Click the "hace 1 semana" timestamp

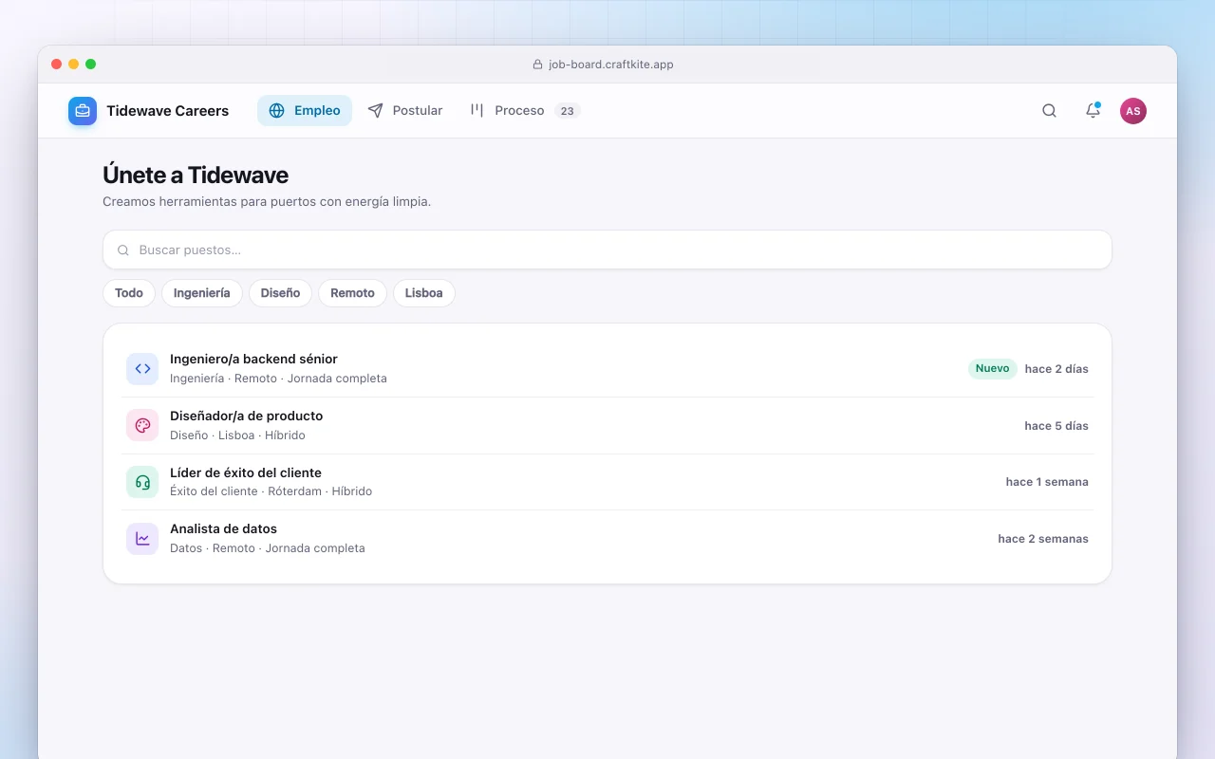coord(1047,482)
